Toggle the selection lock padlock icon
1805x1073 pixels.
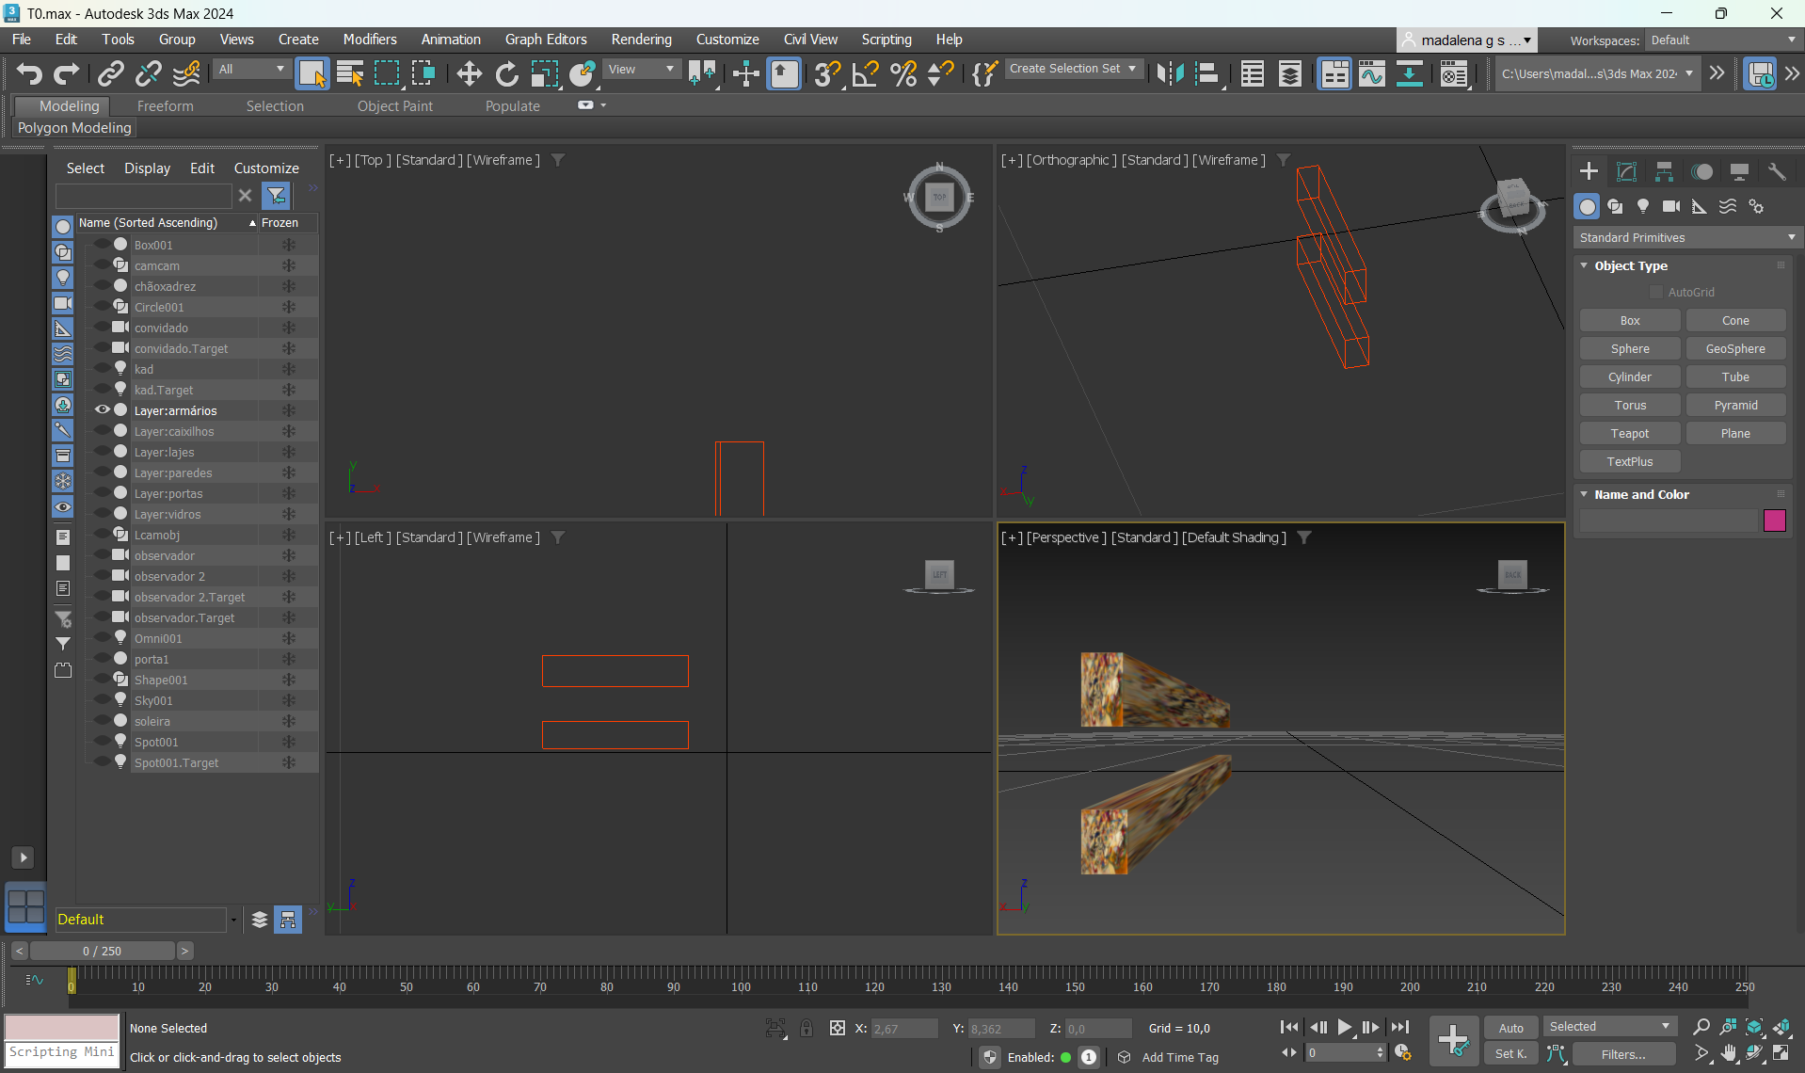[807, 1029]
